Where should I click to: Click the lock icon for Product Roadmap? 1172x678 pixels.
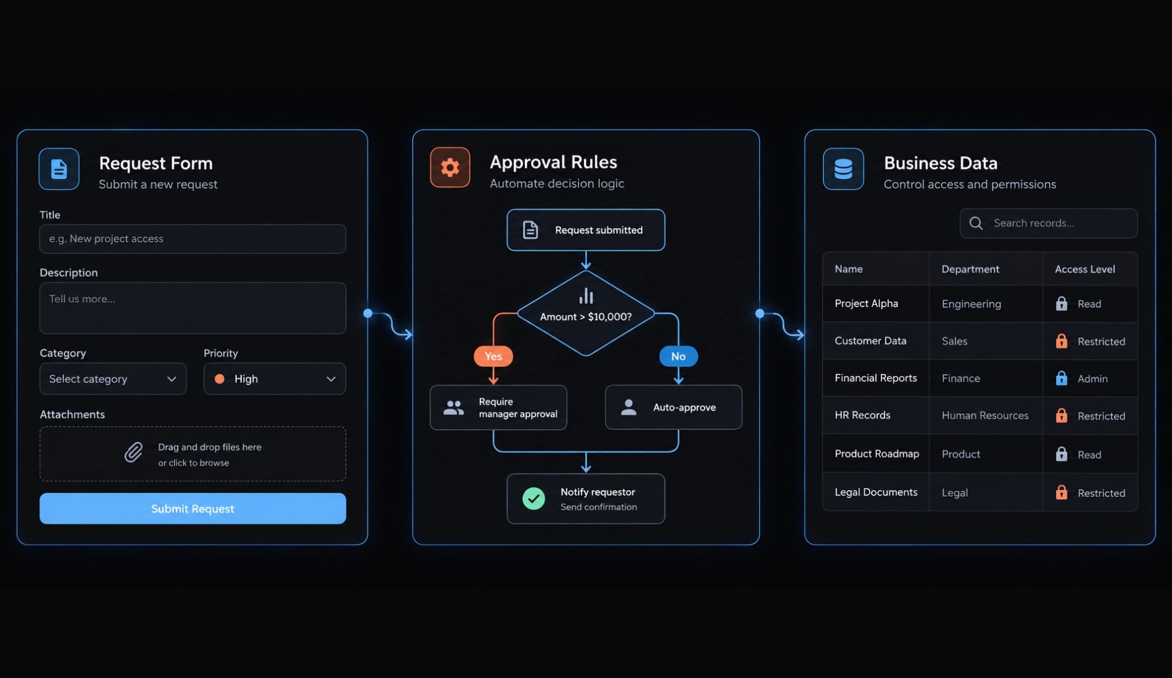click(1062, 454)
